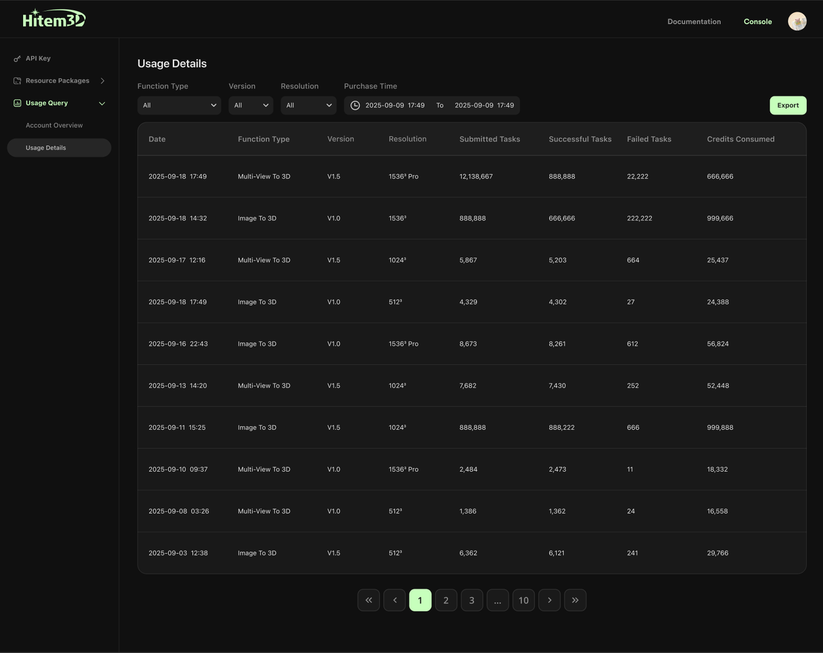The width and height of the screenshot is (823, 653).
Task: Expand the Resource Packages chevron
Action: (102, 81)
